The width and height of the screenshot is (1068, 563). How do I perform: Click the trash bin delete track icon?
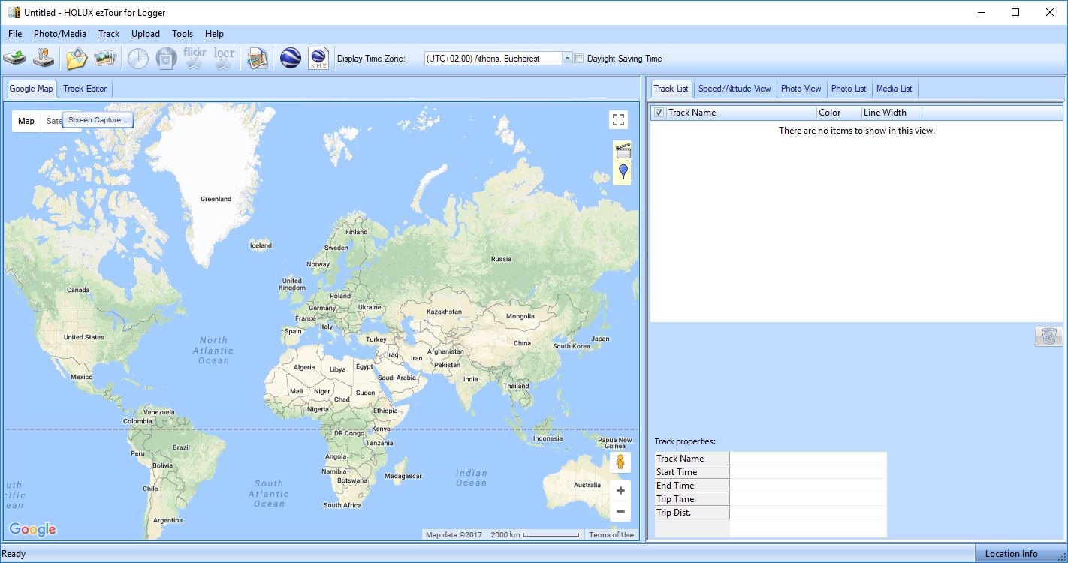(1049, 336)
